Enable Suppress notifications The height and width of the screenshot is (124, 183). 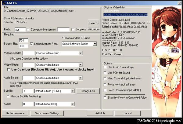tap(73, 29)
